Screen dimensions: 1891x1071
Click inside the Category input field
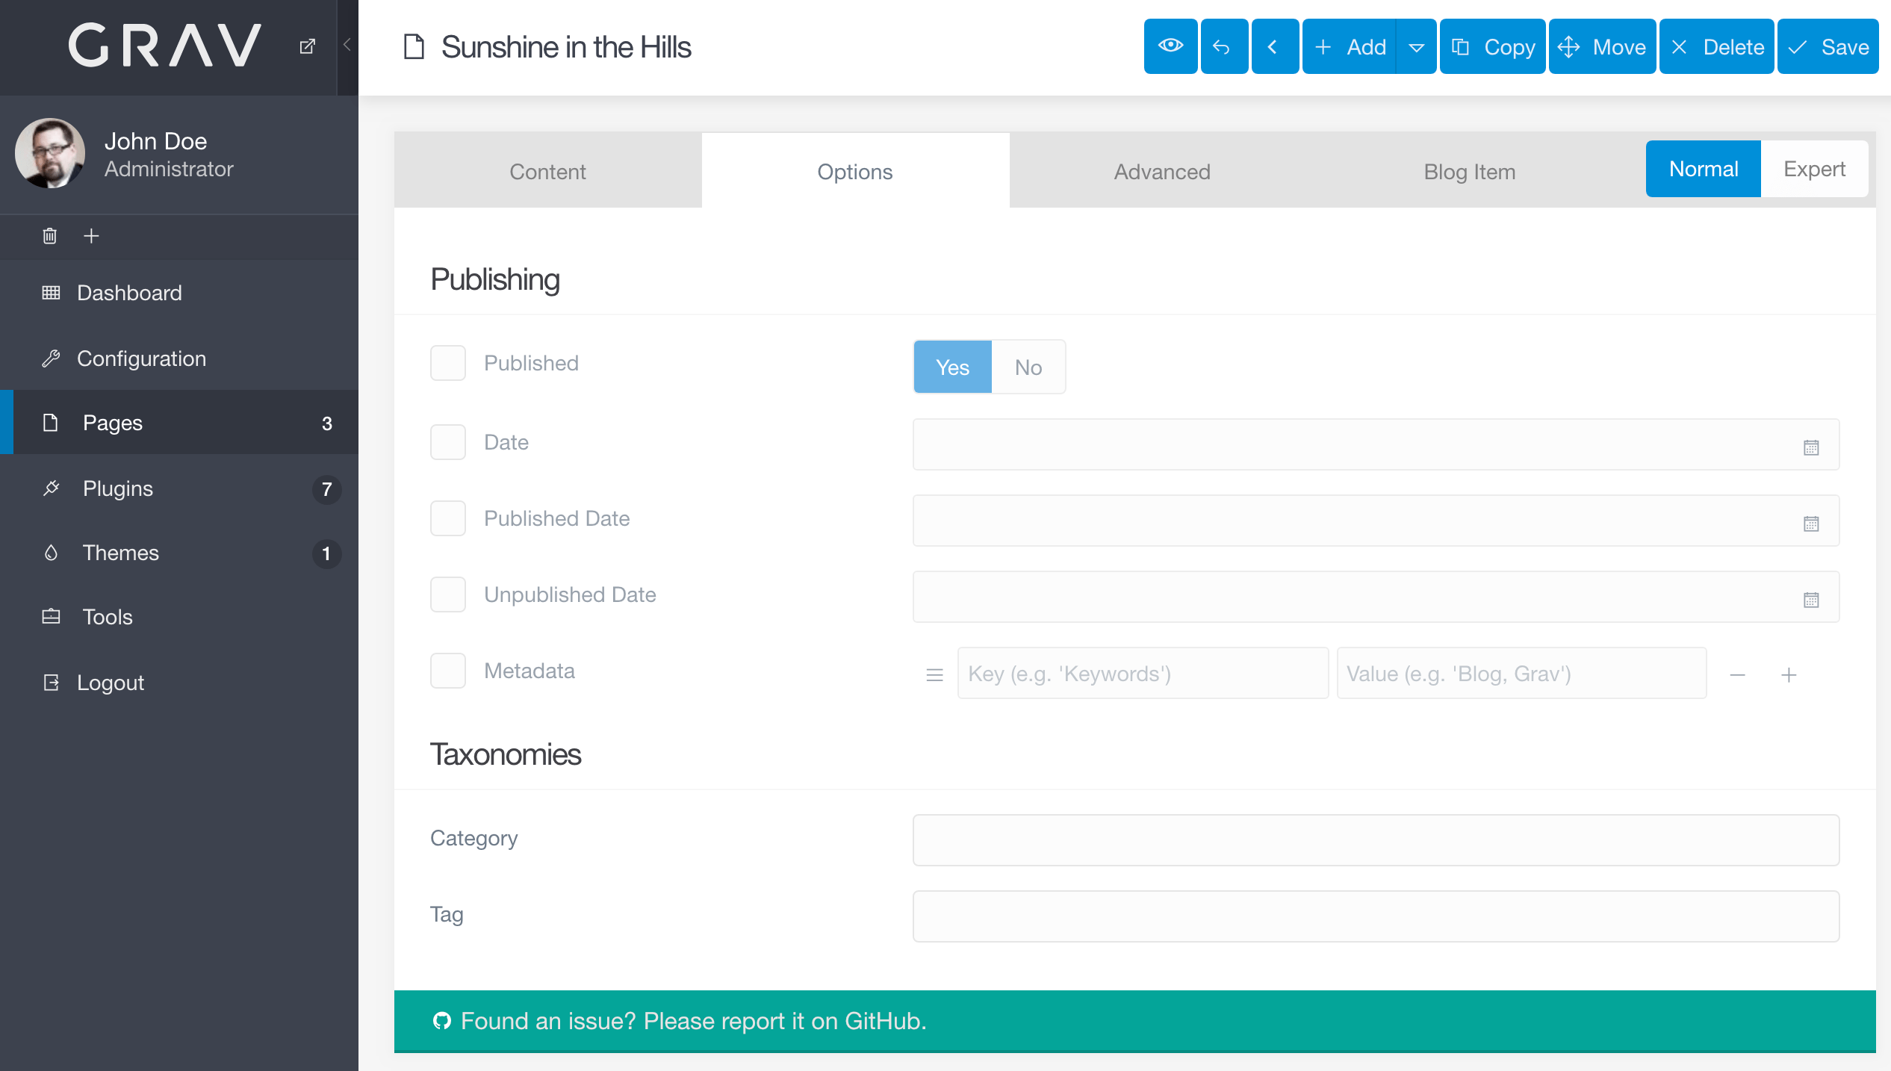(x=1374, y=839)
